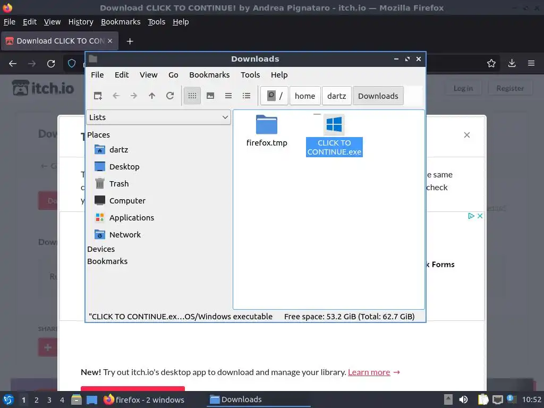Close the itch.io download dialog with the X
This screenshot has width=544, height=408.
(x=467, y=135)
